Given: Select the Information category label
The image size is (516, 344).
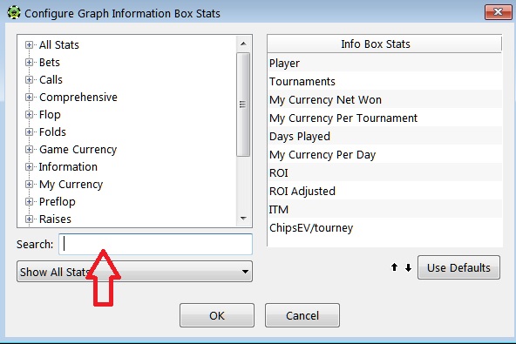Looking at the screenshot, I should [x=68, y=166].
